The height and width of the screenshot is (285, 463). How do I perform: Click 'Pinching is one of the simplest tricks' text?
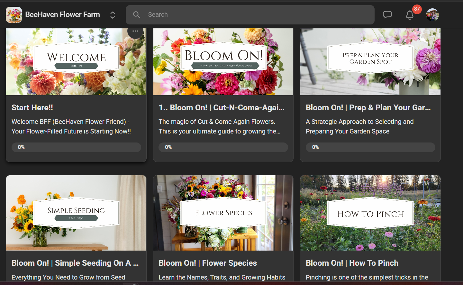367,277
